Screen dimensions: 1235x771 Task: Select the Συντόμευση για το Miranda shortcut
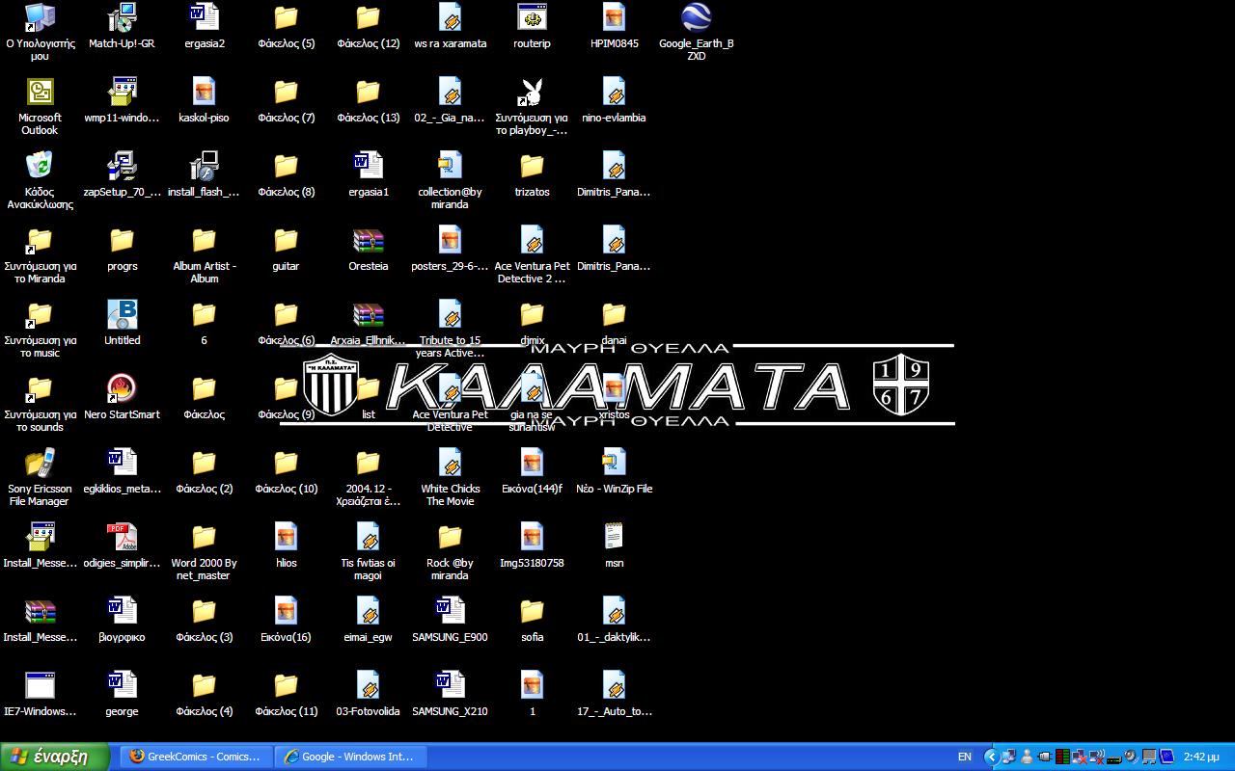coord(40,240)
